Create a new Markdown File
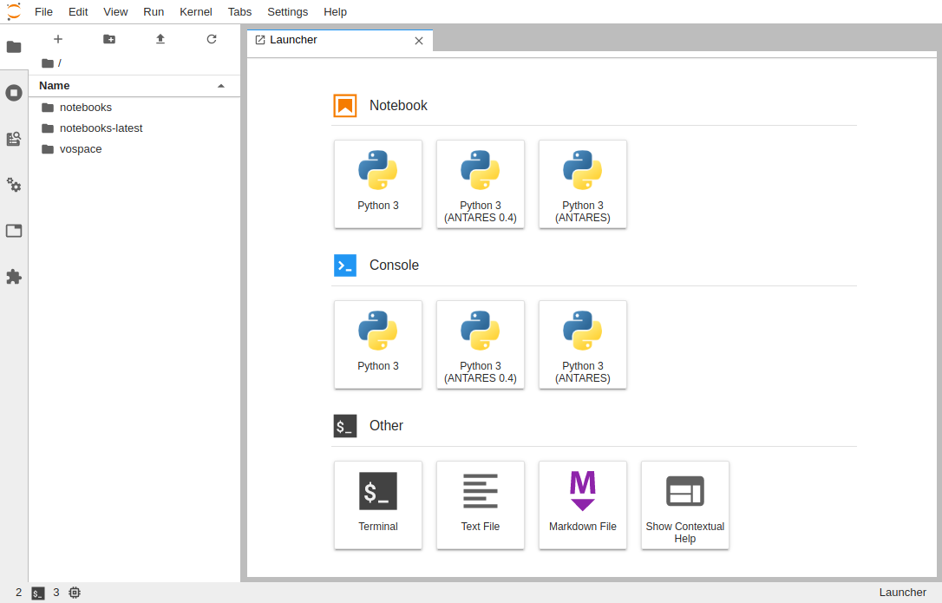The image size is (942, 603). tap(583, 505)
